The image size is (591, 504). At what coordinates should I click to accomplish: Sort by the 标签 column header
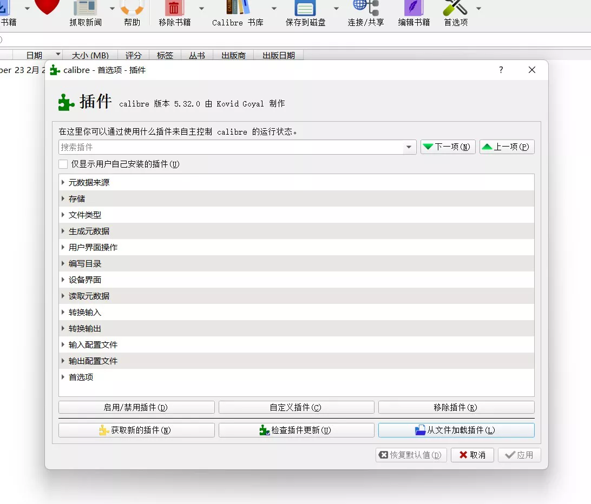tap(165, 55)
